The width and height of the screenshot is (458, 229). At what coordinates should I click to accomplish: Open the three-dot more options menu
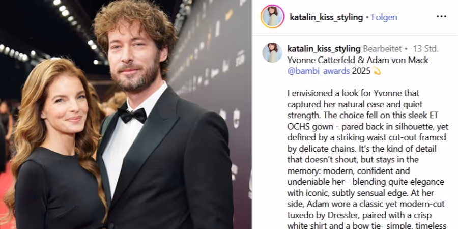[441, 17]
